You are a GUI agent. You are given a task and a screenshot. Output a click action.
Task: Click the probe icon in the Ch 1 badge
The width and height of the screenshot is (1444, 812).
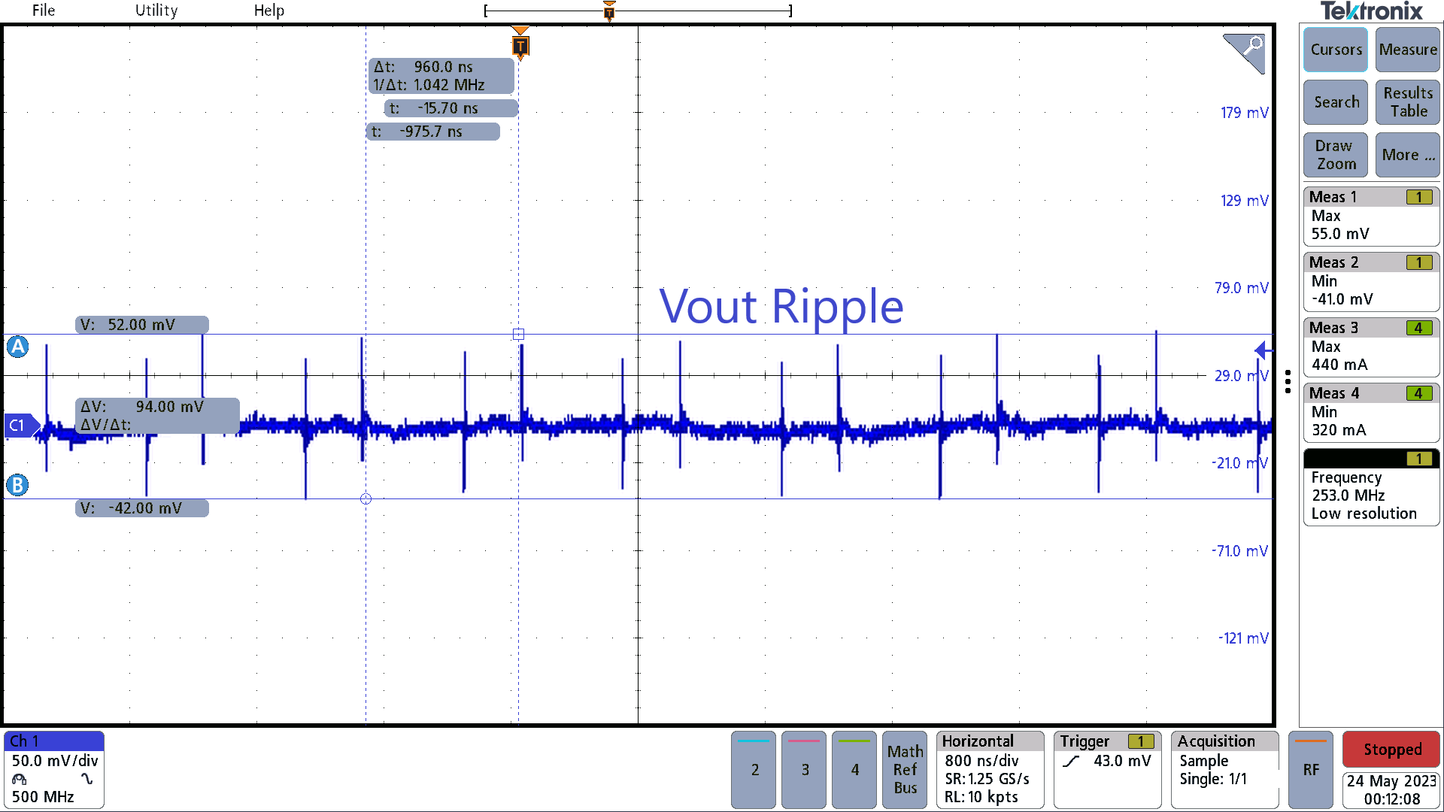(19, 780)
